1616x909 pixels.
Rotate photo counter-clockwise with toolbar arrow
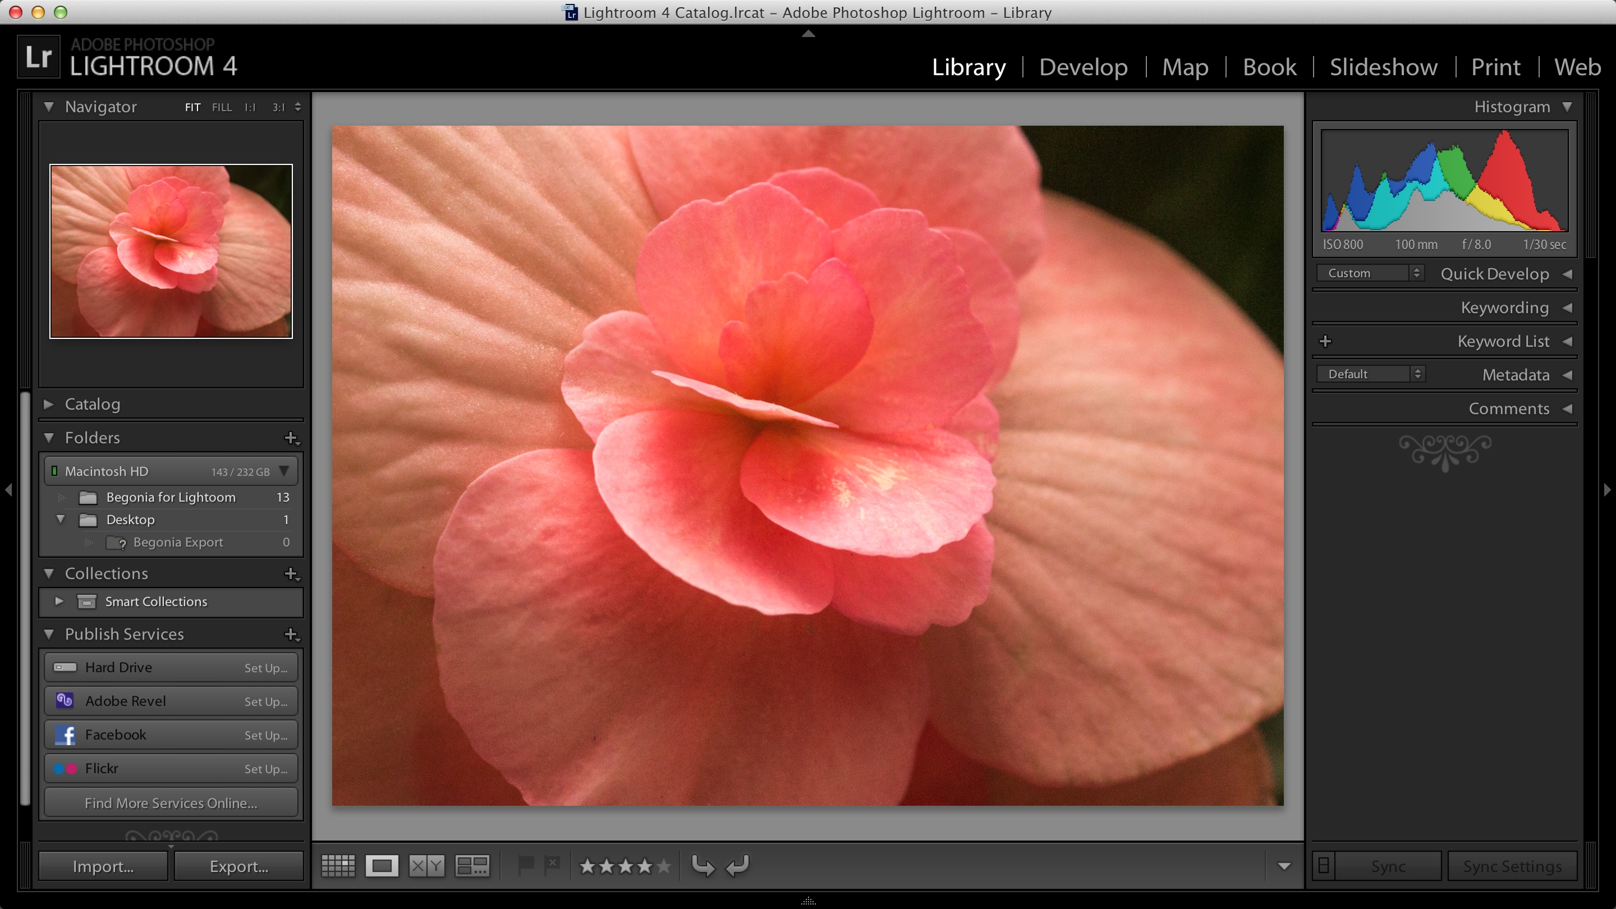tap(703, 866)
